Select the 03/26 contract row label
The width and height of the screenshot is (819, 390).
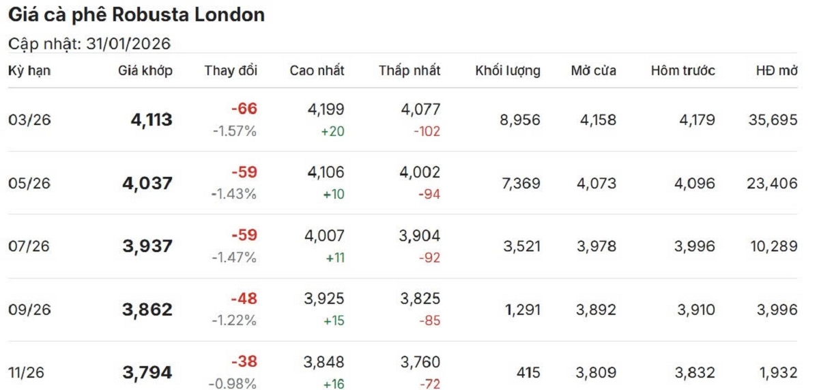(29, 120)
